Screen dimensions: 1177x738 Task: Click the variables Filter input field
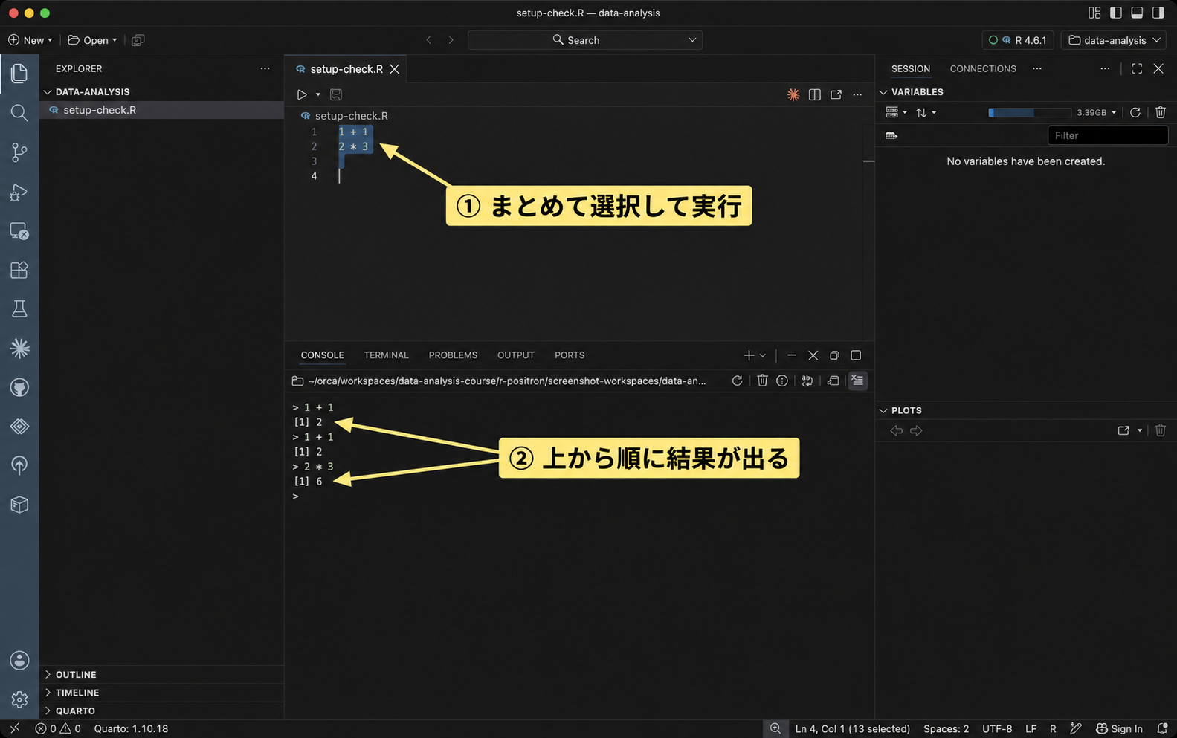1108,135
